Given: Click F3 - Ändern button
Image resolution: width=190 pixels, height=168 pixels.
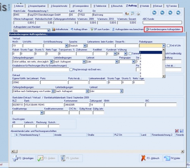Looking at the screenshot, I should tap(47, 158).
